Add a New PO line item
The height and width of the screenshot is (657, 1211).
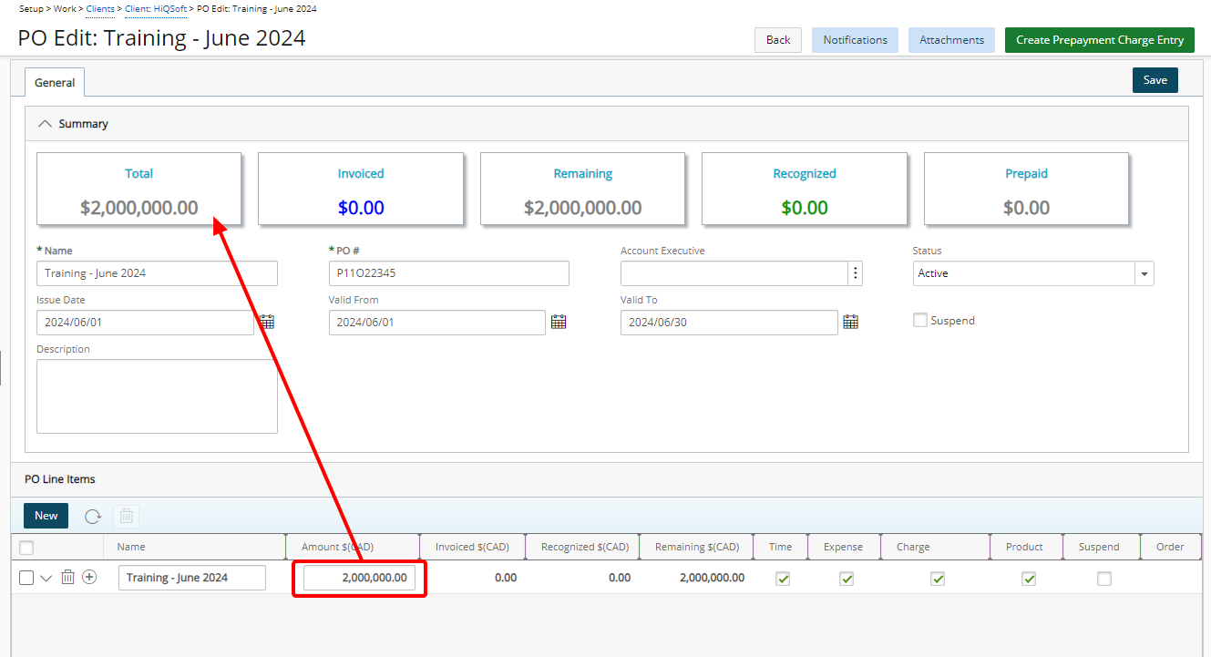click(x=46, y=516)
